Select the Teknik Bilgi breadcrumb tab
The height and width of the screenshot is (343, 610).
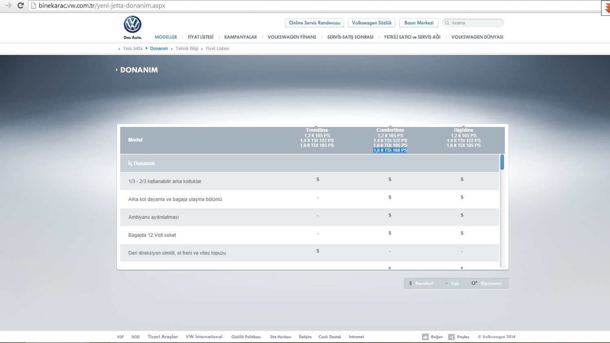coord(187,48)
